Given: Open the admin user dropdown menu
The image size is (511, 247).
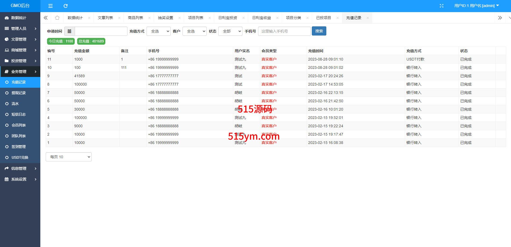Looking at the screenshot, I should pos(476,6).
